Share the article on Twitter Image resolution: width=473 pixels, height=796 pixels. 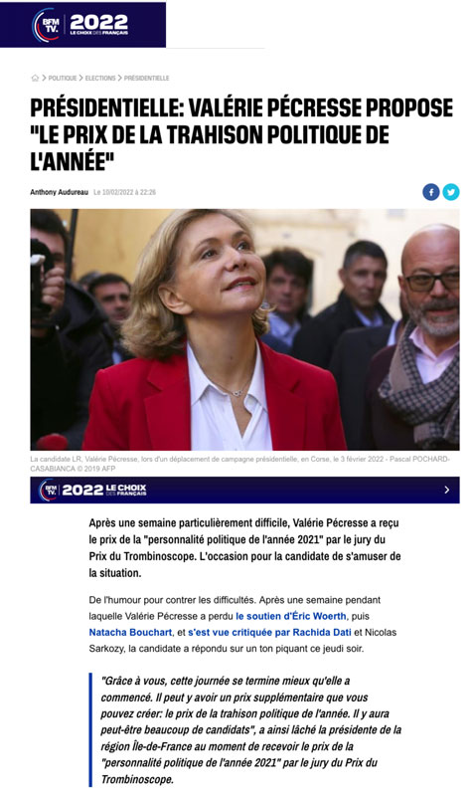[451, 192]
